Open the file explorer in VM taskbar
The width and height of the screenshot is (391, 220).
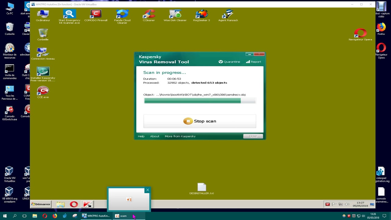coord(60,204)
